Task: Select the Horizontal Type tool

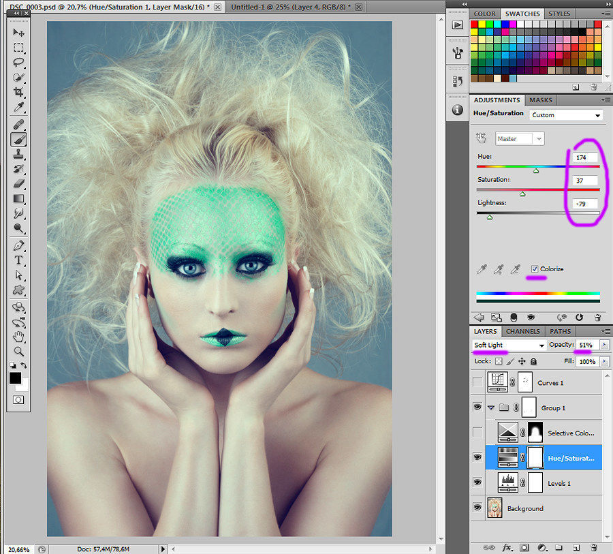Action: click(18, 260)
